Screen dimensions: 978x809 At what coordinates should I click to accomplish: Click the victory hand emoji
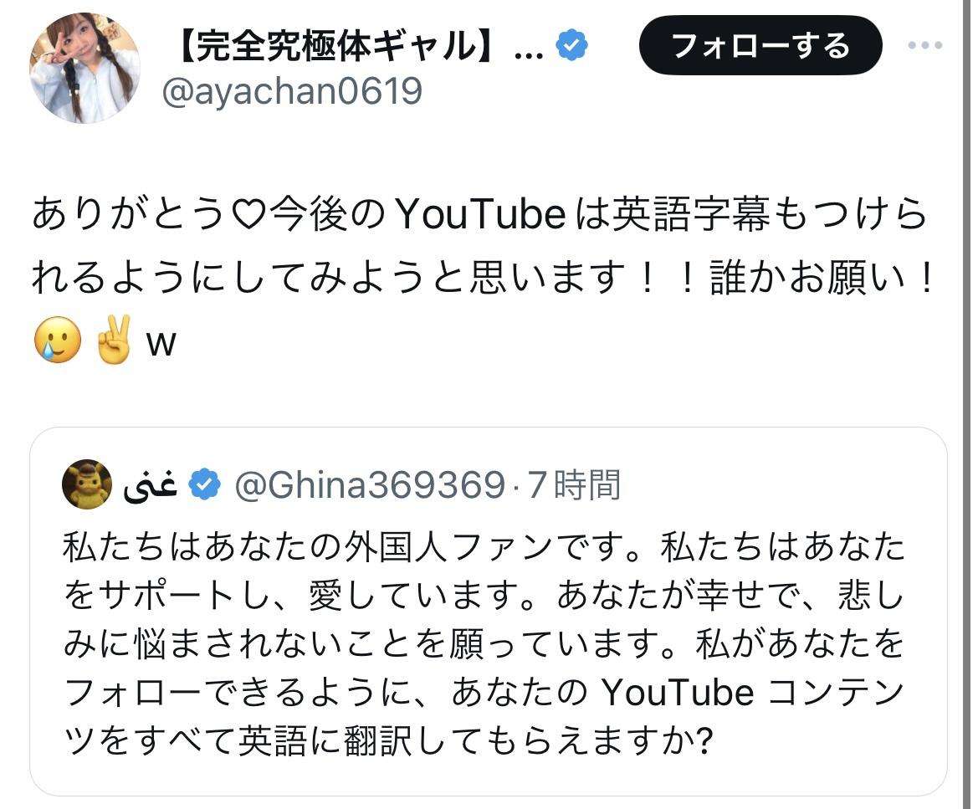point(115,343)
